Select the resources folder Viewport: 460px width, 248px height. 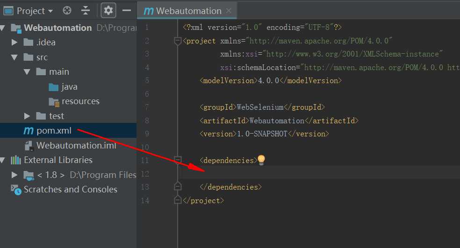(81, 101)
